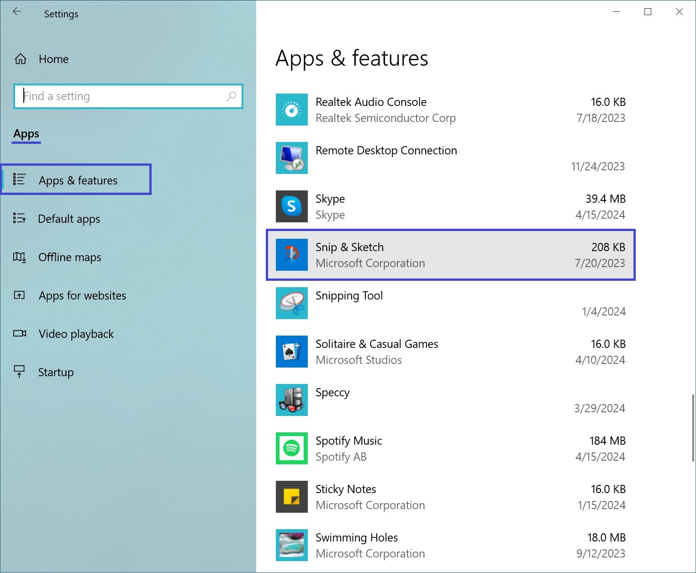Open the Default apps section
The width and height of the screenshot is (696, 573).
(x=69, y=219)
